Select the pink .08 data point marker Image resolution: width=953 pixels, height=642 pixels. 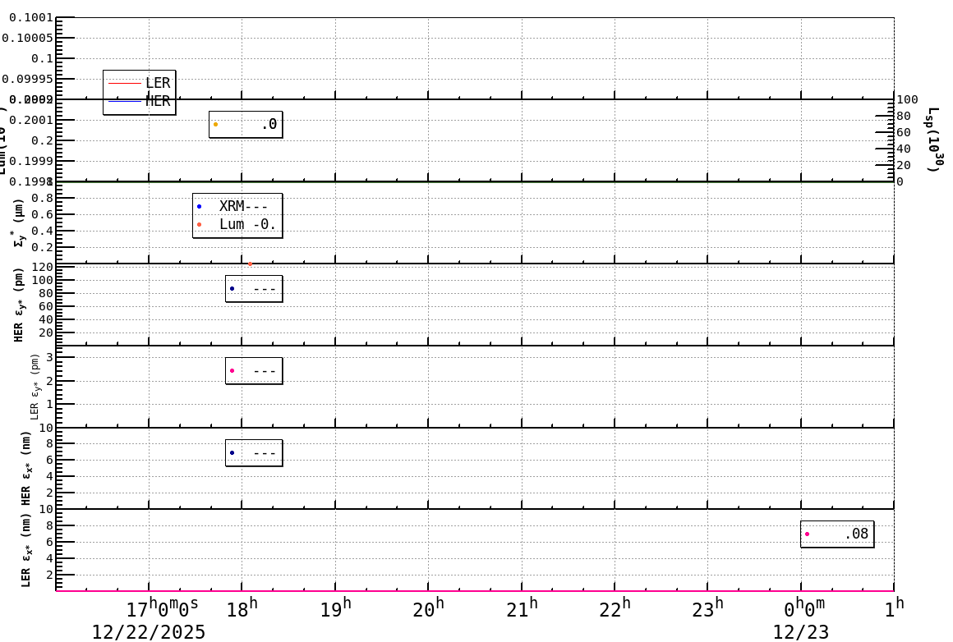point(807,533)
